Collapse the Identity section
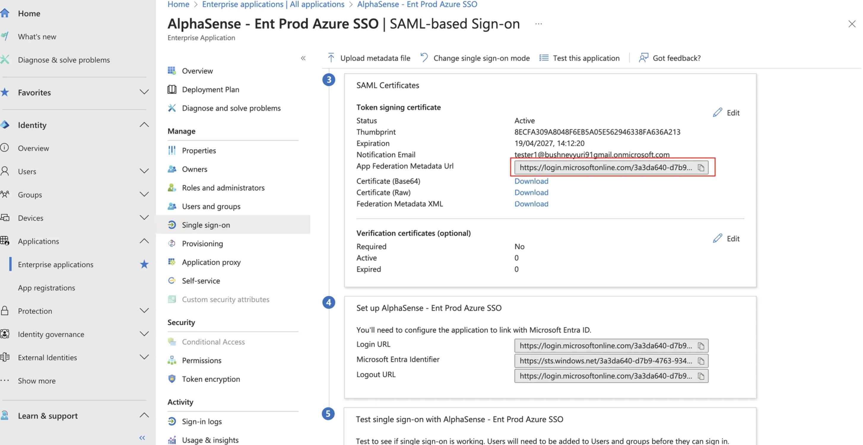 coord(144,125)
